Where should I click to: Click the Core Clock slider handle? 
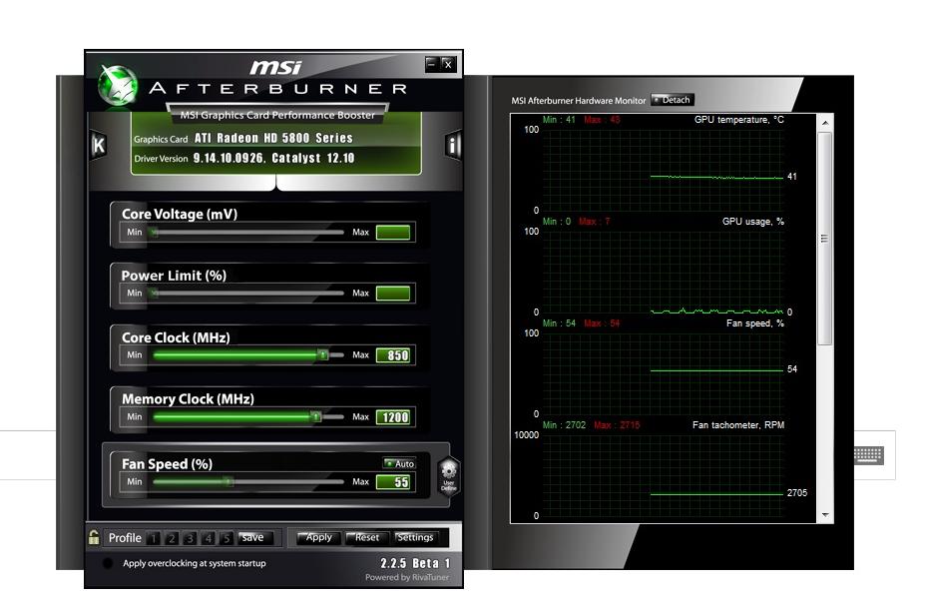(322, 354)
